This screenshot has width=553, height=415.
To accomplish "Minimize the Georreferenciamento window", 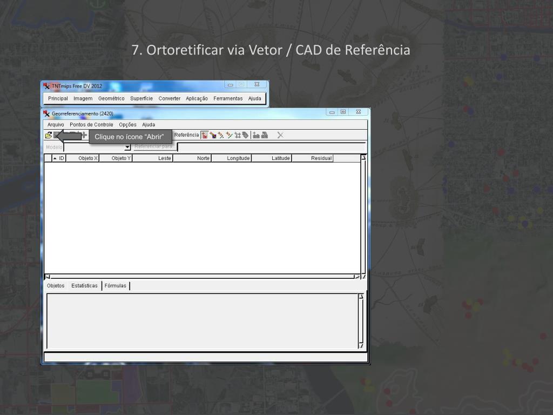I will (x=332, y=112).
